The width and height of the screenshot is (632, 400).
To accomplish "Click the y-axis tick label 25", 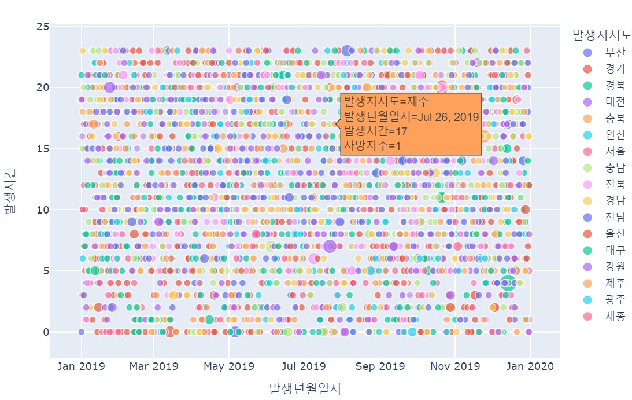I will click(43, 27).
